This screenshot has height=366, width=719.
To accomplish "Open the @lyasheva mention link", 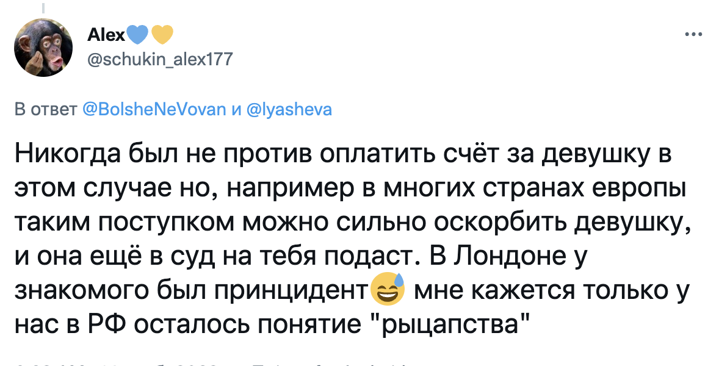I will [x=289, y=110].
